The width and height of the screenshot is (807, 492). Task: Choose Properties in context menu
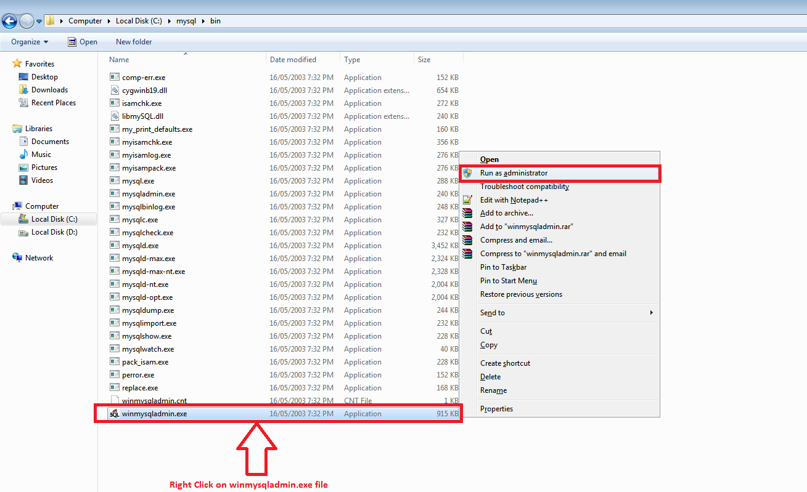[496, 409]
